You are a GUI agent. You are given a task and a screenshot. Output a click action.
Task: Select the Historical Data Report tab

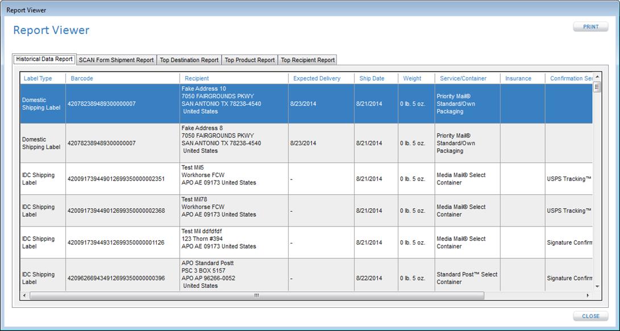44,59
